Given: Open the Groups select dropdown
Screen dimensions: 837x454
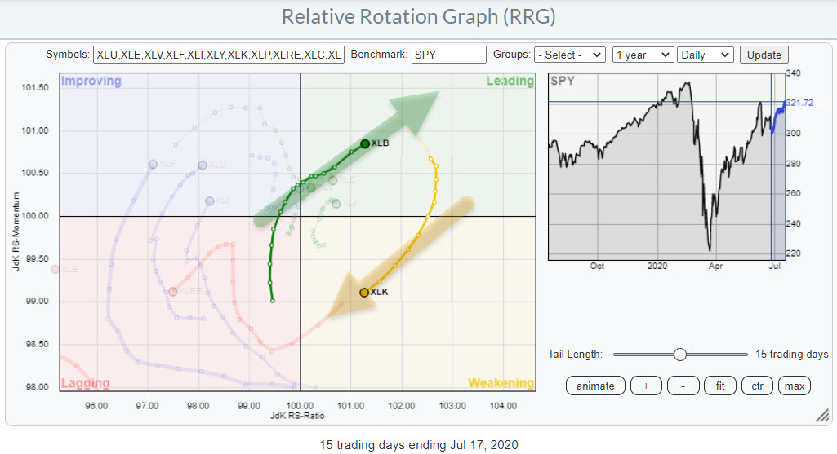Looking at the screenshot, I should point(569,55).
